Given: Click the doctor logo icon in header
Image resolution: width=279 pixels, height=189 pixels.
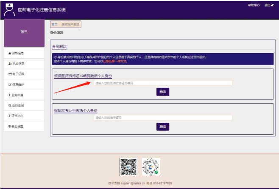Looking at the screenshot, I should [9, 9].
